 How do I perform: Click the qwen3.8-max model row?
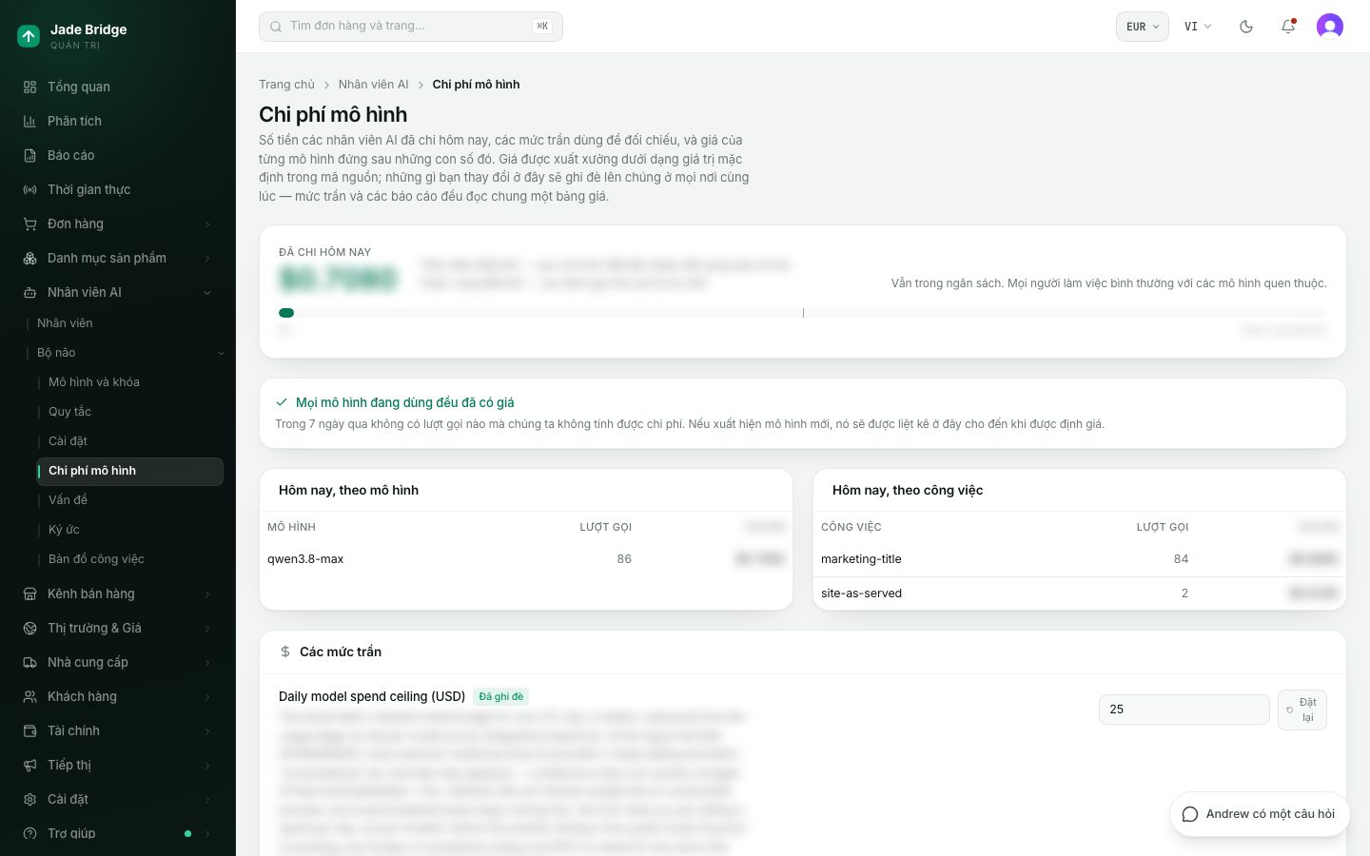[x=526, y=559]
